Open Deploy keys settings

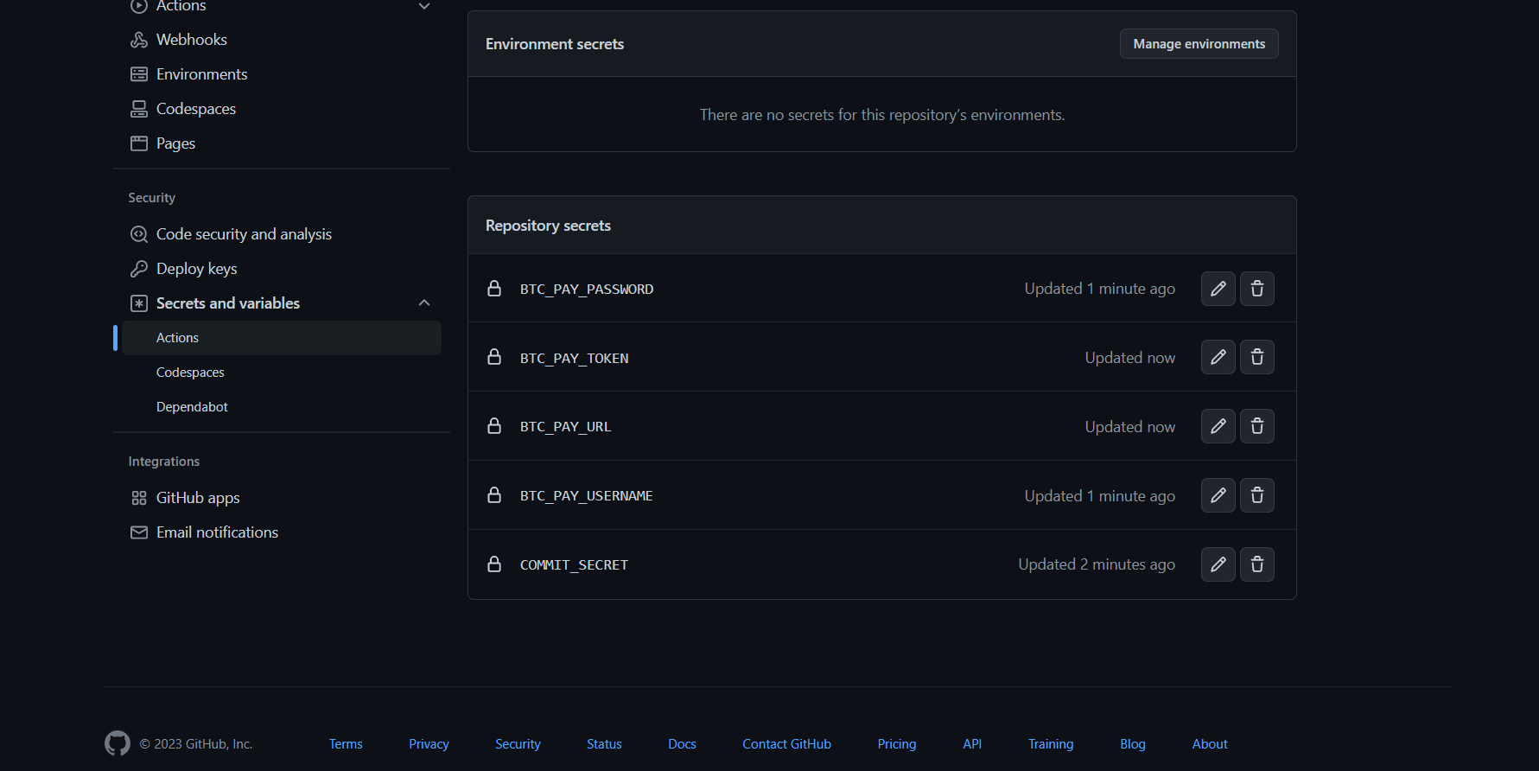pos(196,269)
